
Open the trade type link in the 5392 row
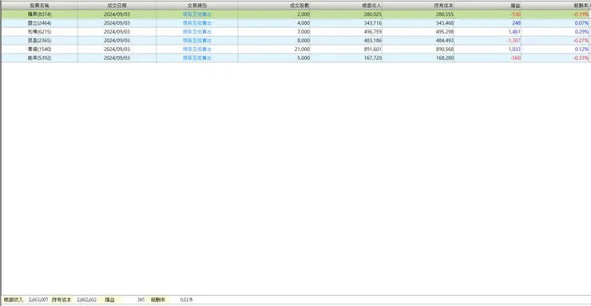pos(197,58)
